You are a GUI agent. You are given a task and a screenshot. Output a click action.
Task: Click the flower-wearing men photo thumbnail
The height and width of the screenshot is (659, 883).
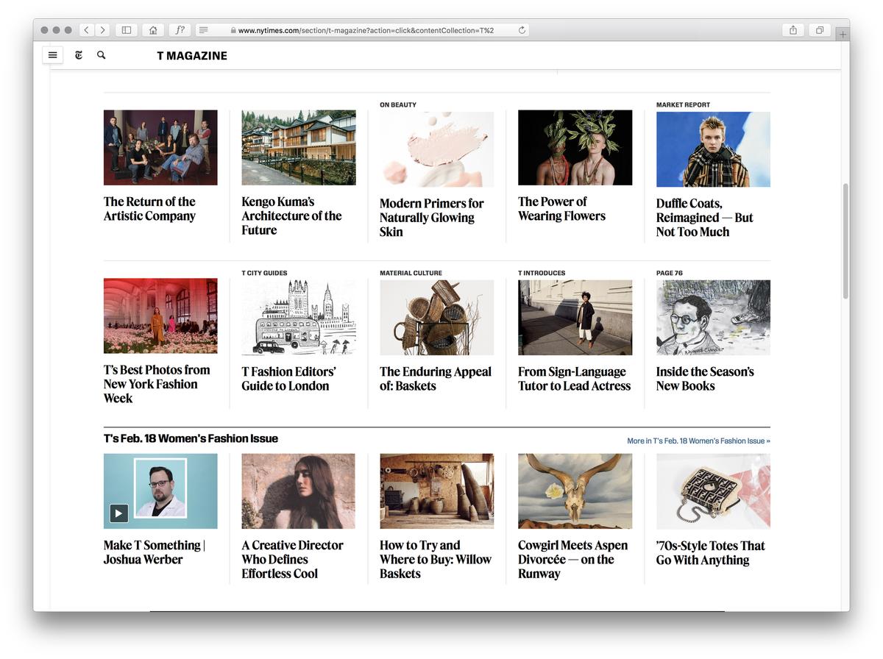point(575,147)
